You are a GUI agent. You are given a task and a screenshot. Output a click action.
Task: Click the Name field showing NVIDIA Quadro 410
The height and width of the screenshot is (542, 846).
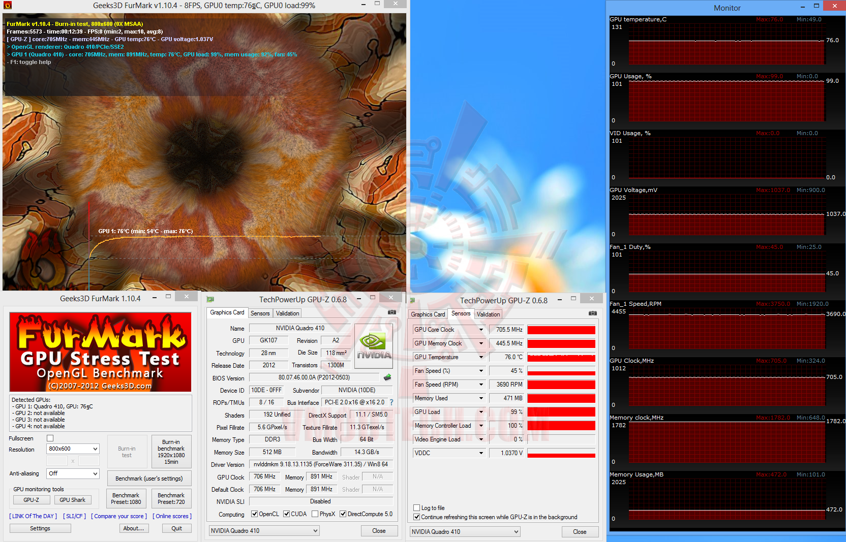pos(300,328)
